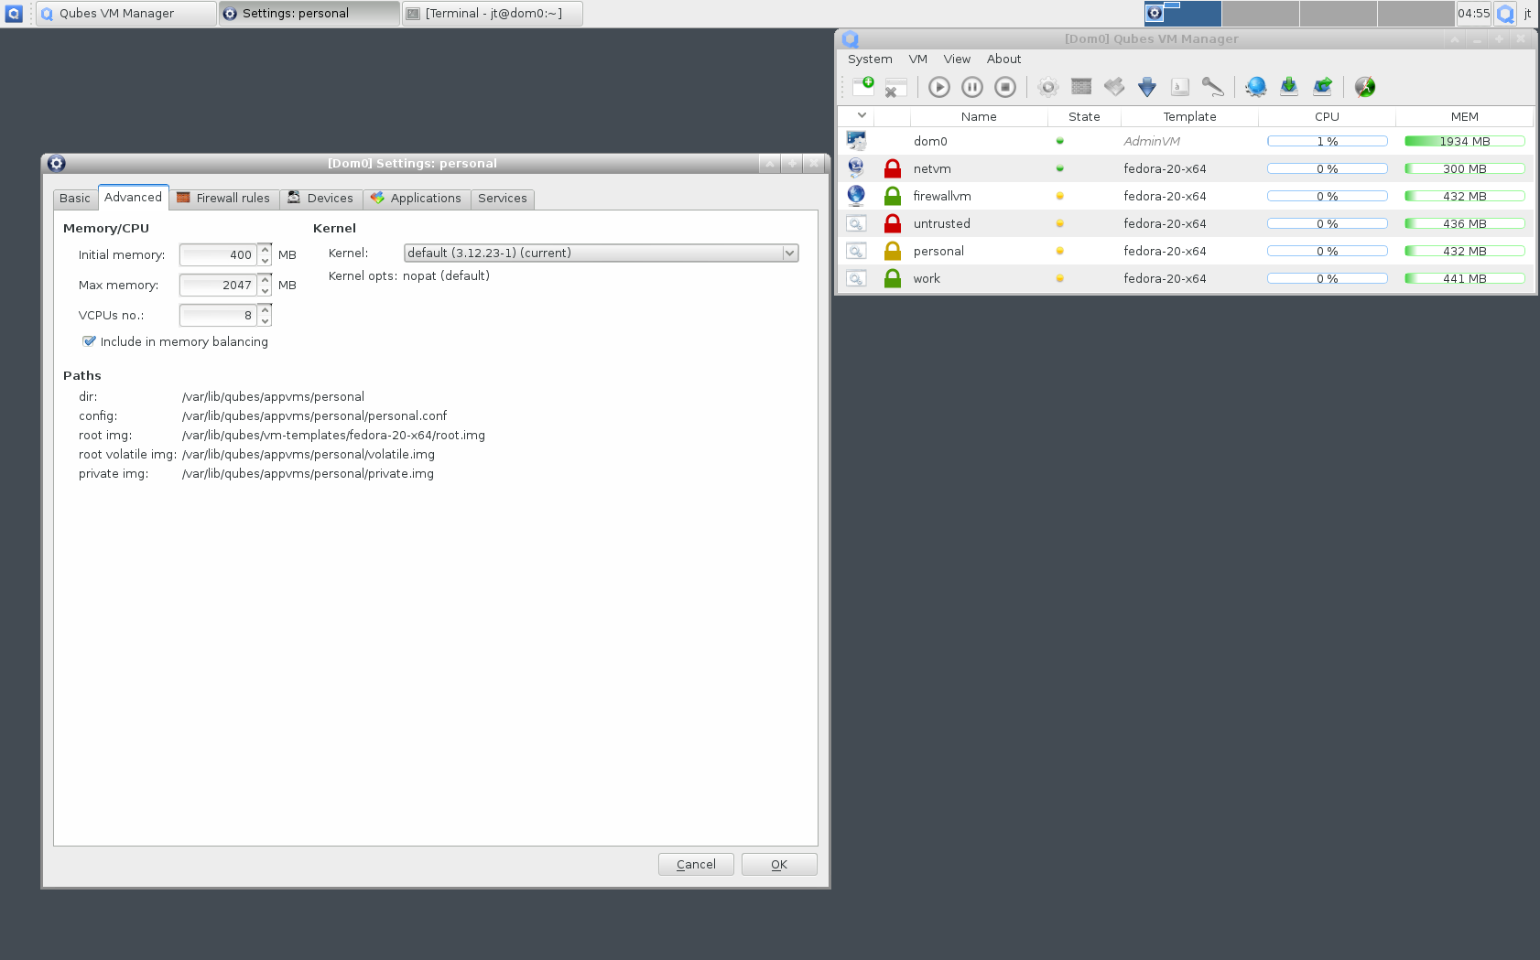
Task: Update the VM using the blue arrow icon
Action: [x=1147, y=86]
